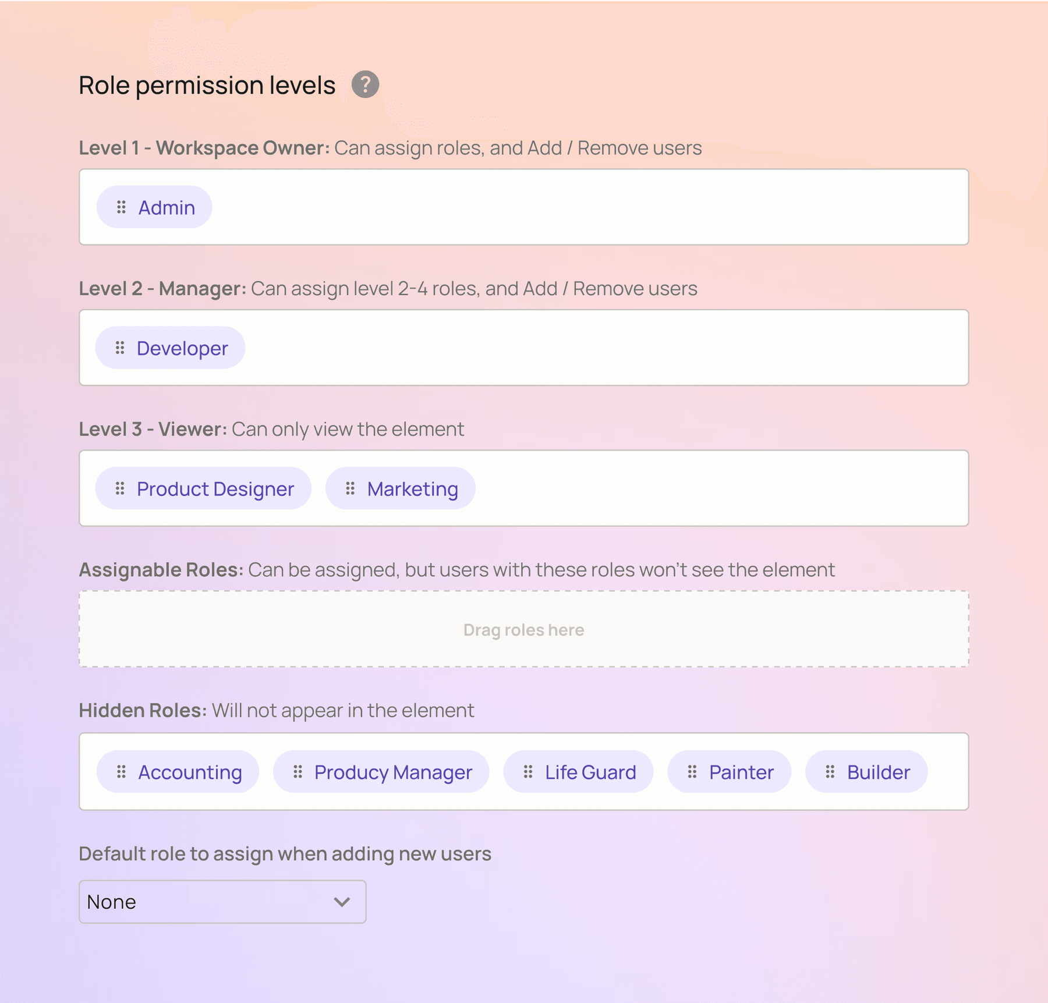Click the Life Guard role label
The width and height of the screenshot is (1048, 1003).
tap(590, 772)
